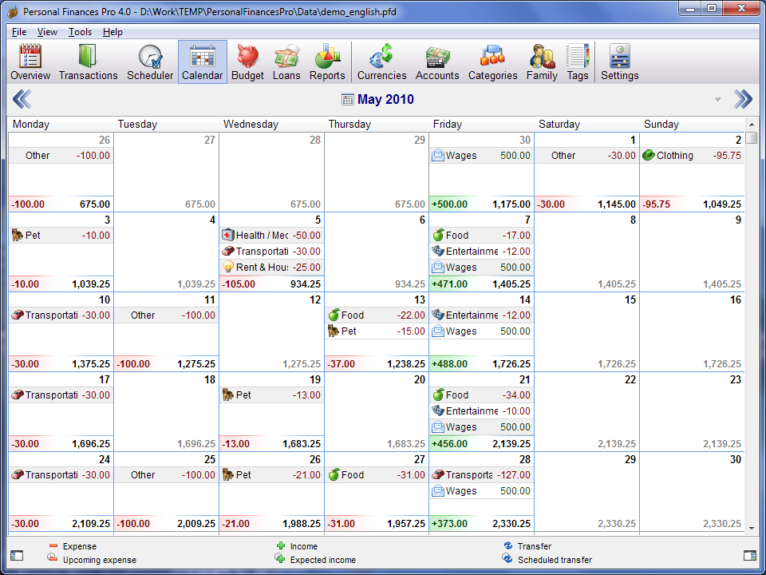Open the View menu
This screenshot has width=766, height=575.
click(47, 32)
